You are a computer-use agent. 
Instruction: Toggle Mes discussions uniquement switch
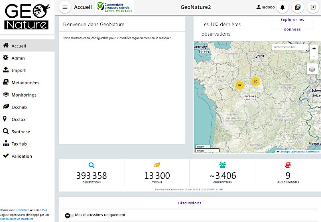pos(69,215)
